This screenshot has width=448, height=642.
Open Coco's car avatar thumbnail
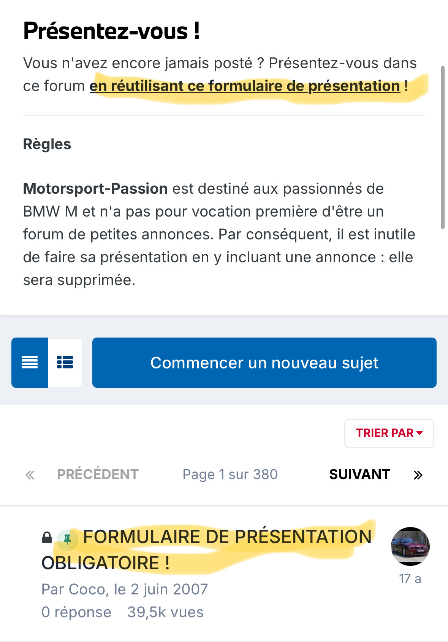tap(410, 546)
